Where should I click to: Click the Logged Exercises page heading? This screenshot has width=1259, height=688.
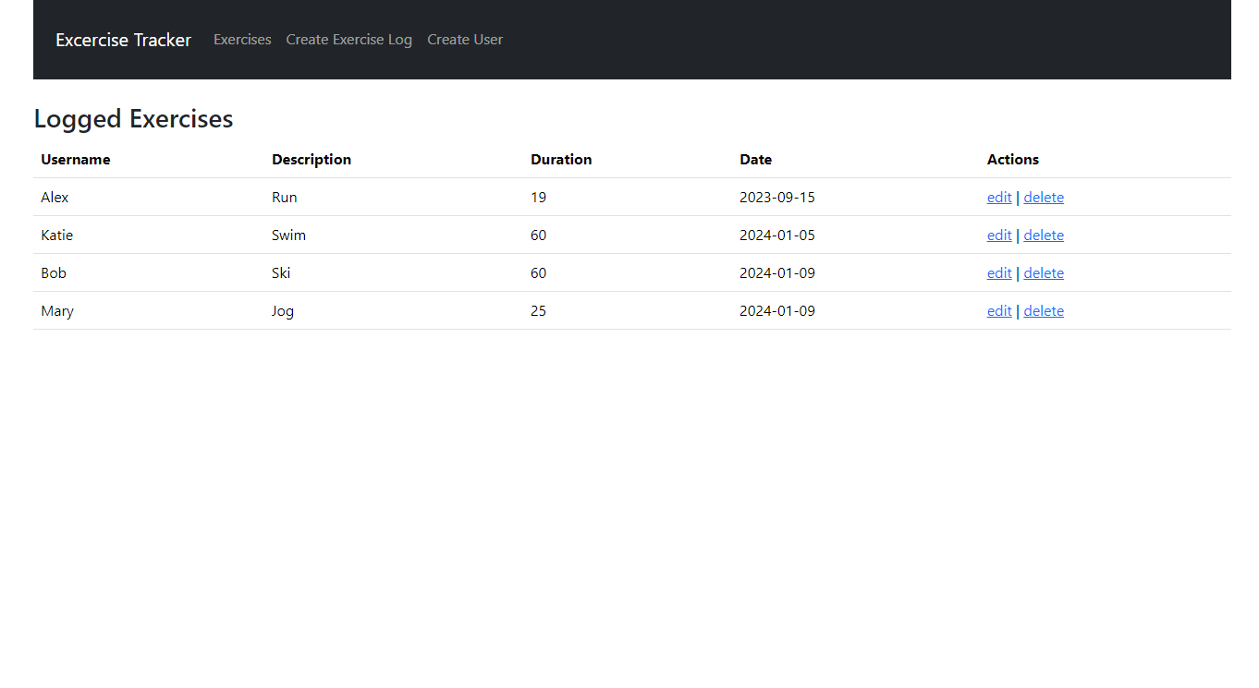[133, 119]
